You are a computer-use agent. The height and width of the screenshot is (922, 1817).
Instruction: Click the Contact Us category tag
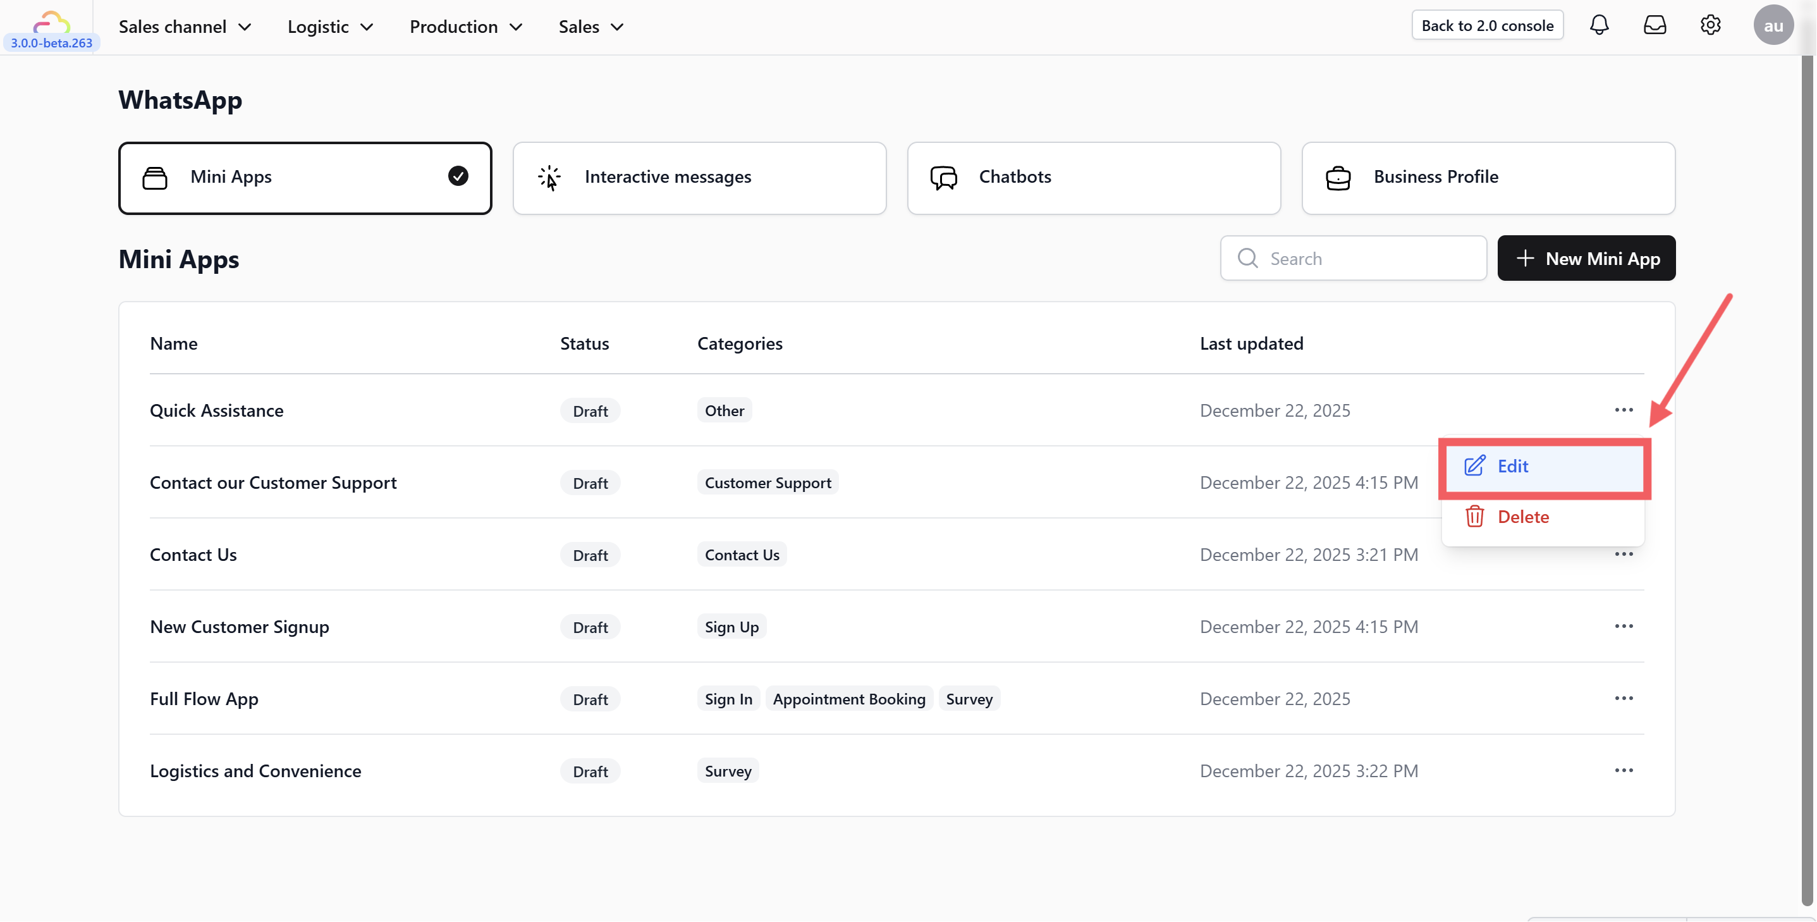(x=742, y=555)
